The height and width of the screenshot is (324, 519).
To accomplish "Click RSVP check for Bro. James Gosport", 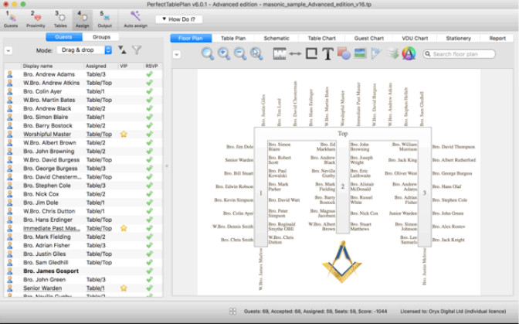I will (150, 271).
